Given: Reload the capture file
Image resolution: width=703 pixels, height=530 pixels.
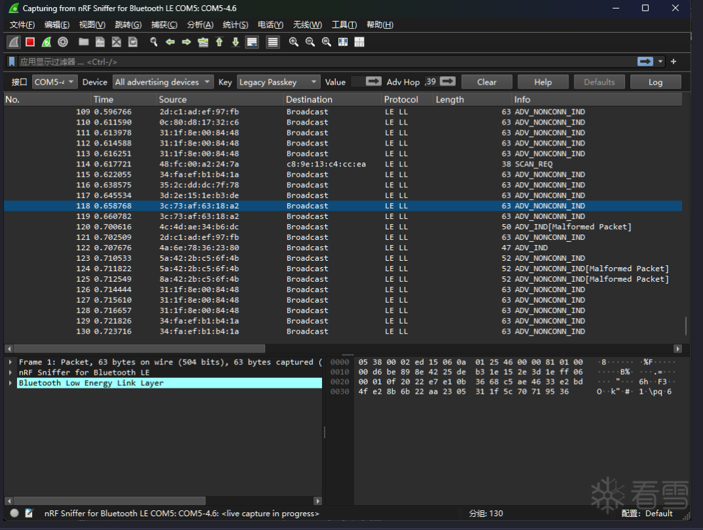Looking at the screenshot, I should [132, 42].
